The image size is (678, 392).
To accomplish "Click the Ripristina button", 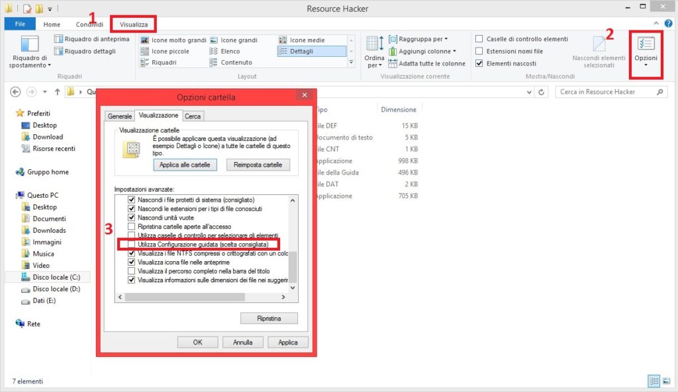I will click(x=269, y=319).
